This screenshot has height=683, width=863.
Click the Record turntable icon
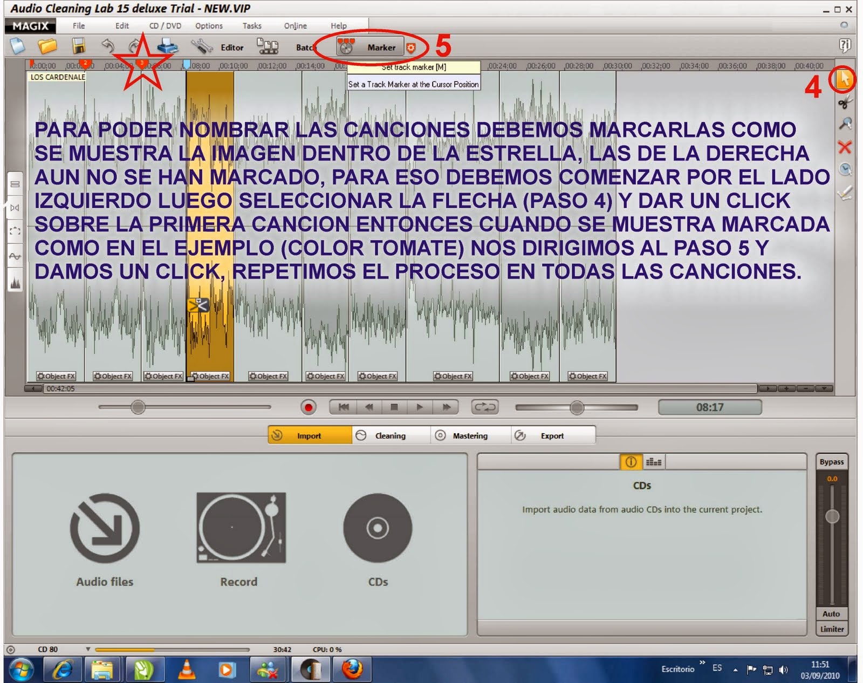pyautogui.click(x=241, y=528)
